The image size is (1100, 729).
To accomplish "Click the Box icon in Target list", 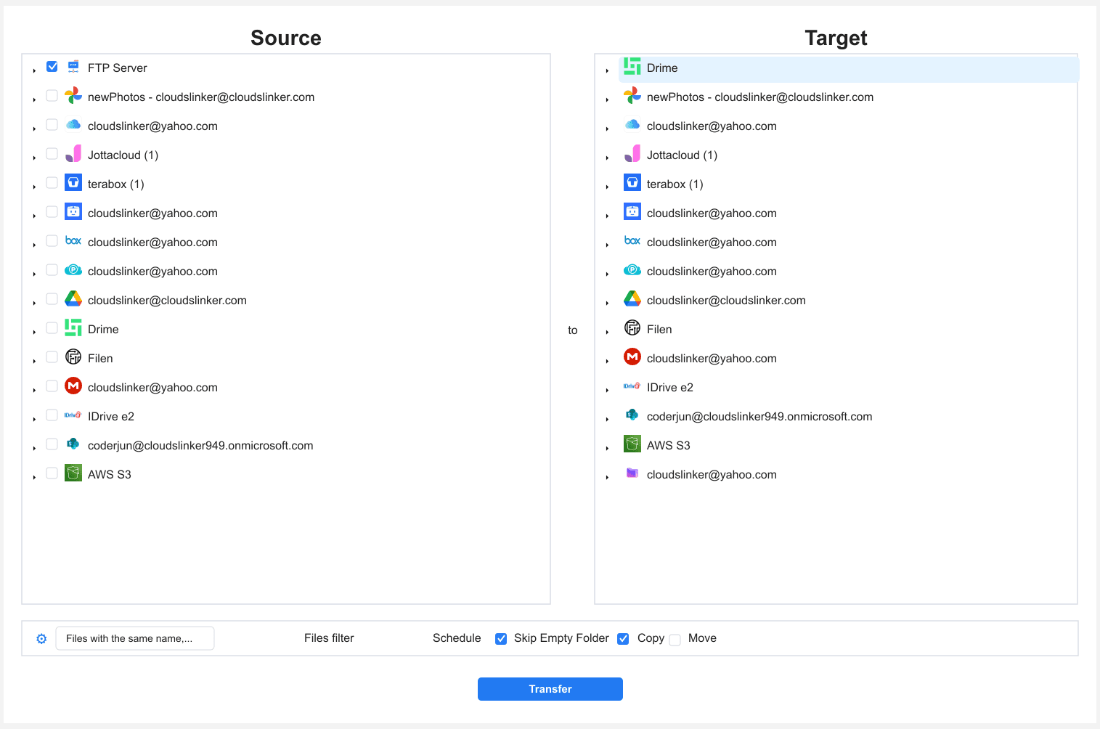I will (632, 241).
